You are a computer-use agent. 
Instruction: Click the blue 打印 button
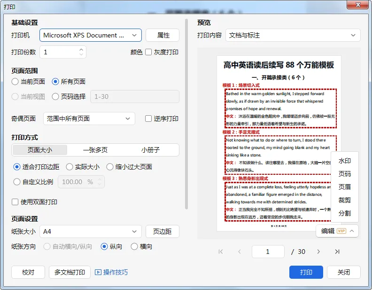point(306,272)
